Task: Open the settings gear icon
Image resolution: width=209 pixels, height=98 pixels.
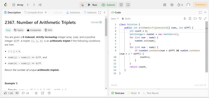Action: [172, 5]
